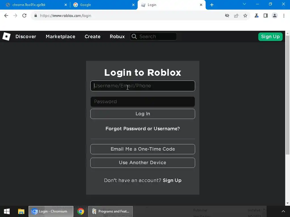This screenshot has height=217, width=290.
Task: Open the profile avatar icon
Action: point(275,16)
